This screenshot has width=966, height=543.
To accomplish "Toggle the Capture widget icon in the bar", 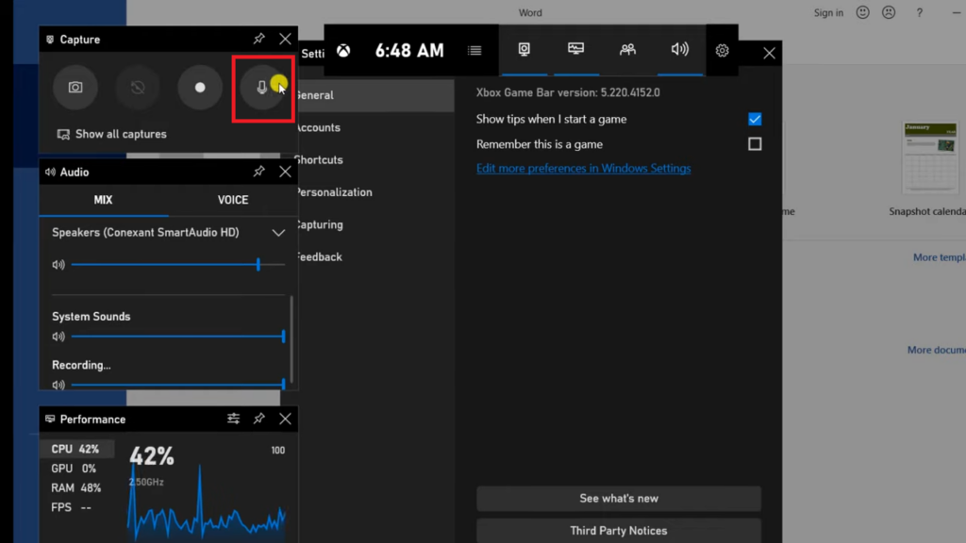I will point(525,49).
